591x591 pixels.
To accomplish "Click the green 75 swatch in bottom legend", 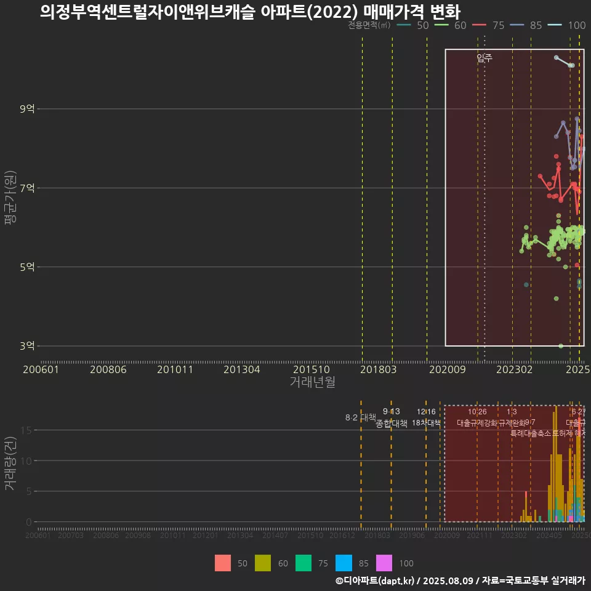I will click(304, 563).
